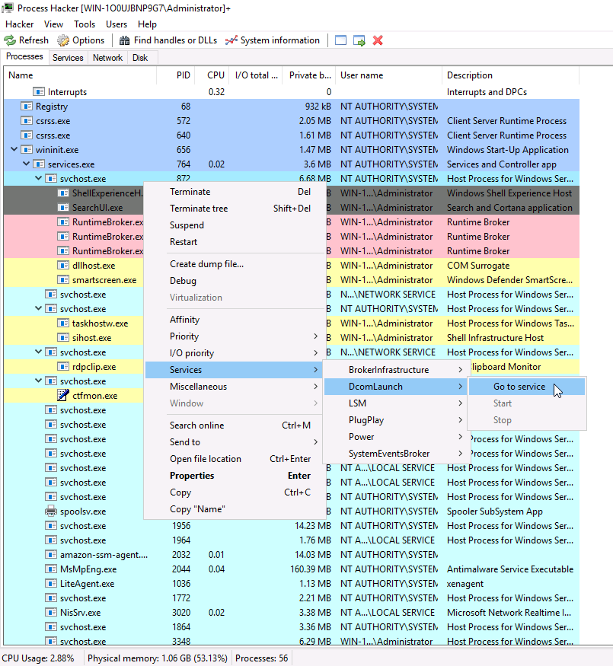Open BrokerInfrastructure service submenu
Image resolution: width=613 pixels, height=666 pixels.
point(396,370)
